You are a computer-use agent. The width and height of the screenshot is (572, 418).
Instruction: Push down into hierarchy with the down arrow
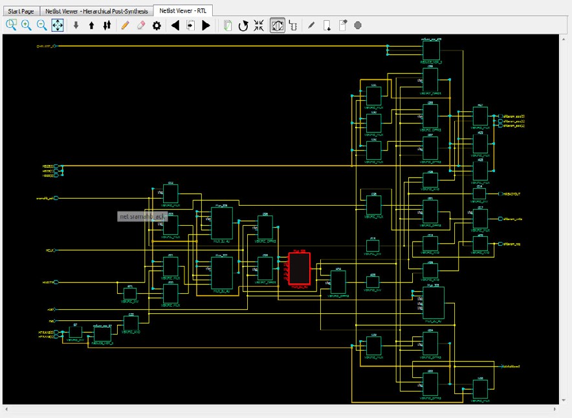[76, 25]
